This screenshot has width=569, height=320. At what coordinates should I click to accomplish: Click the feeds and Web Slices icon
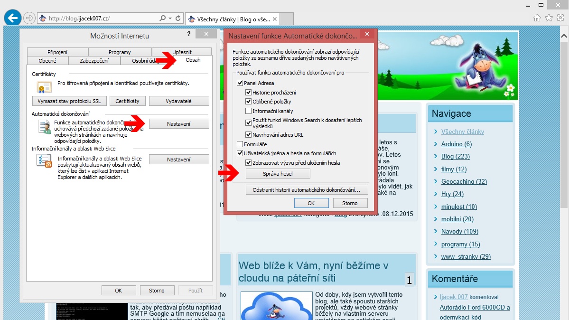pos(44,160)
